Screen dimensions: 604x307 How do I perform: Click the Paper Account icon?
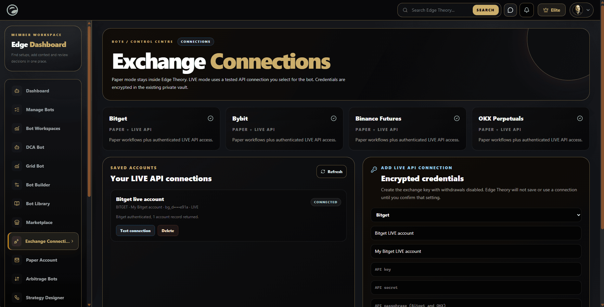pyautogui.click(x=17, y=260)
